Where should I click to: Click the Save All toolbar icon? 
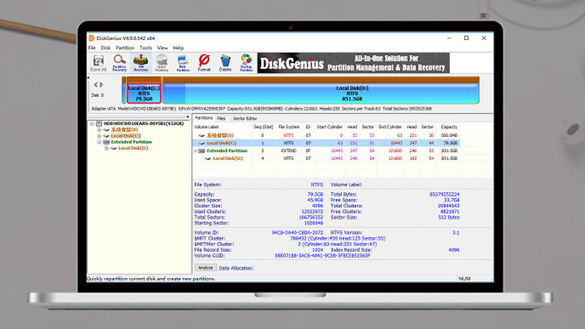[98, 63]
